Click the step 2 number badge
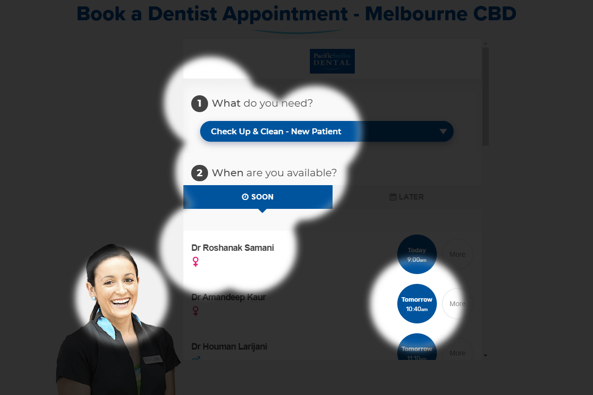This screenshot has height=395, width=593. coord(199,173)
